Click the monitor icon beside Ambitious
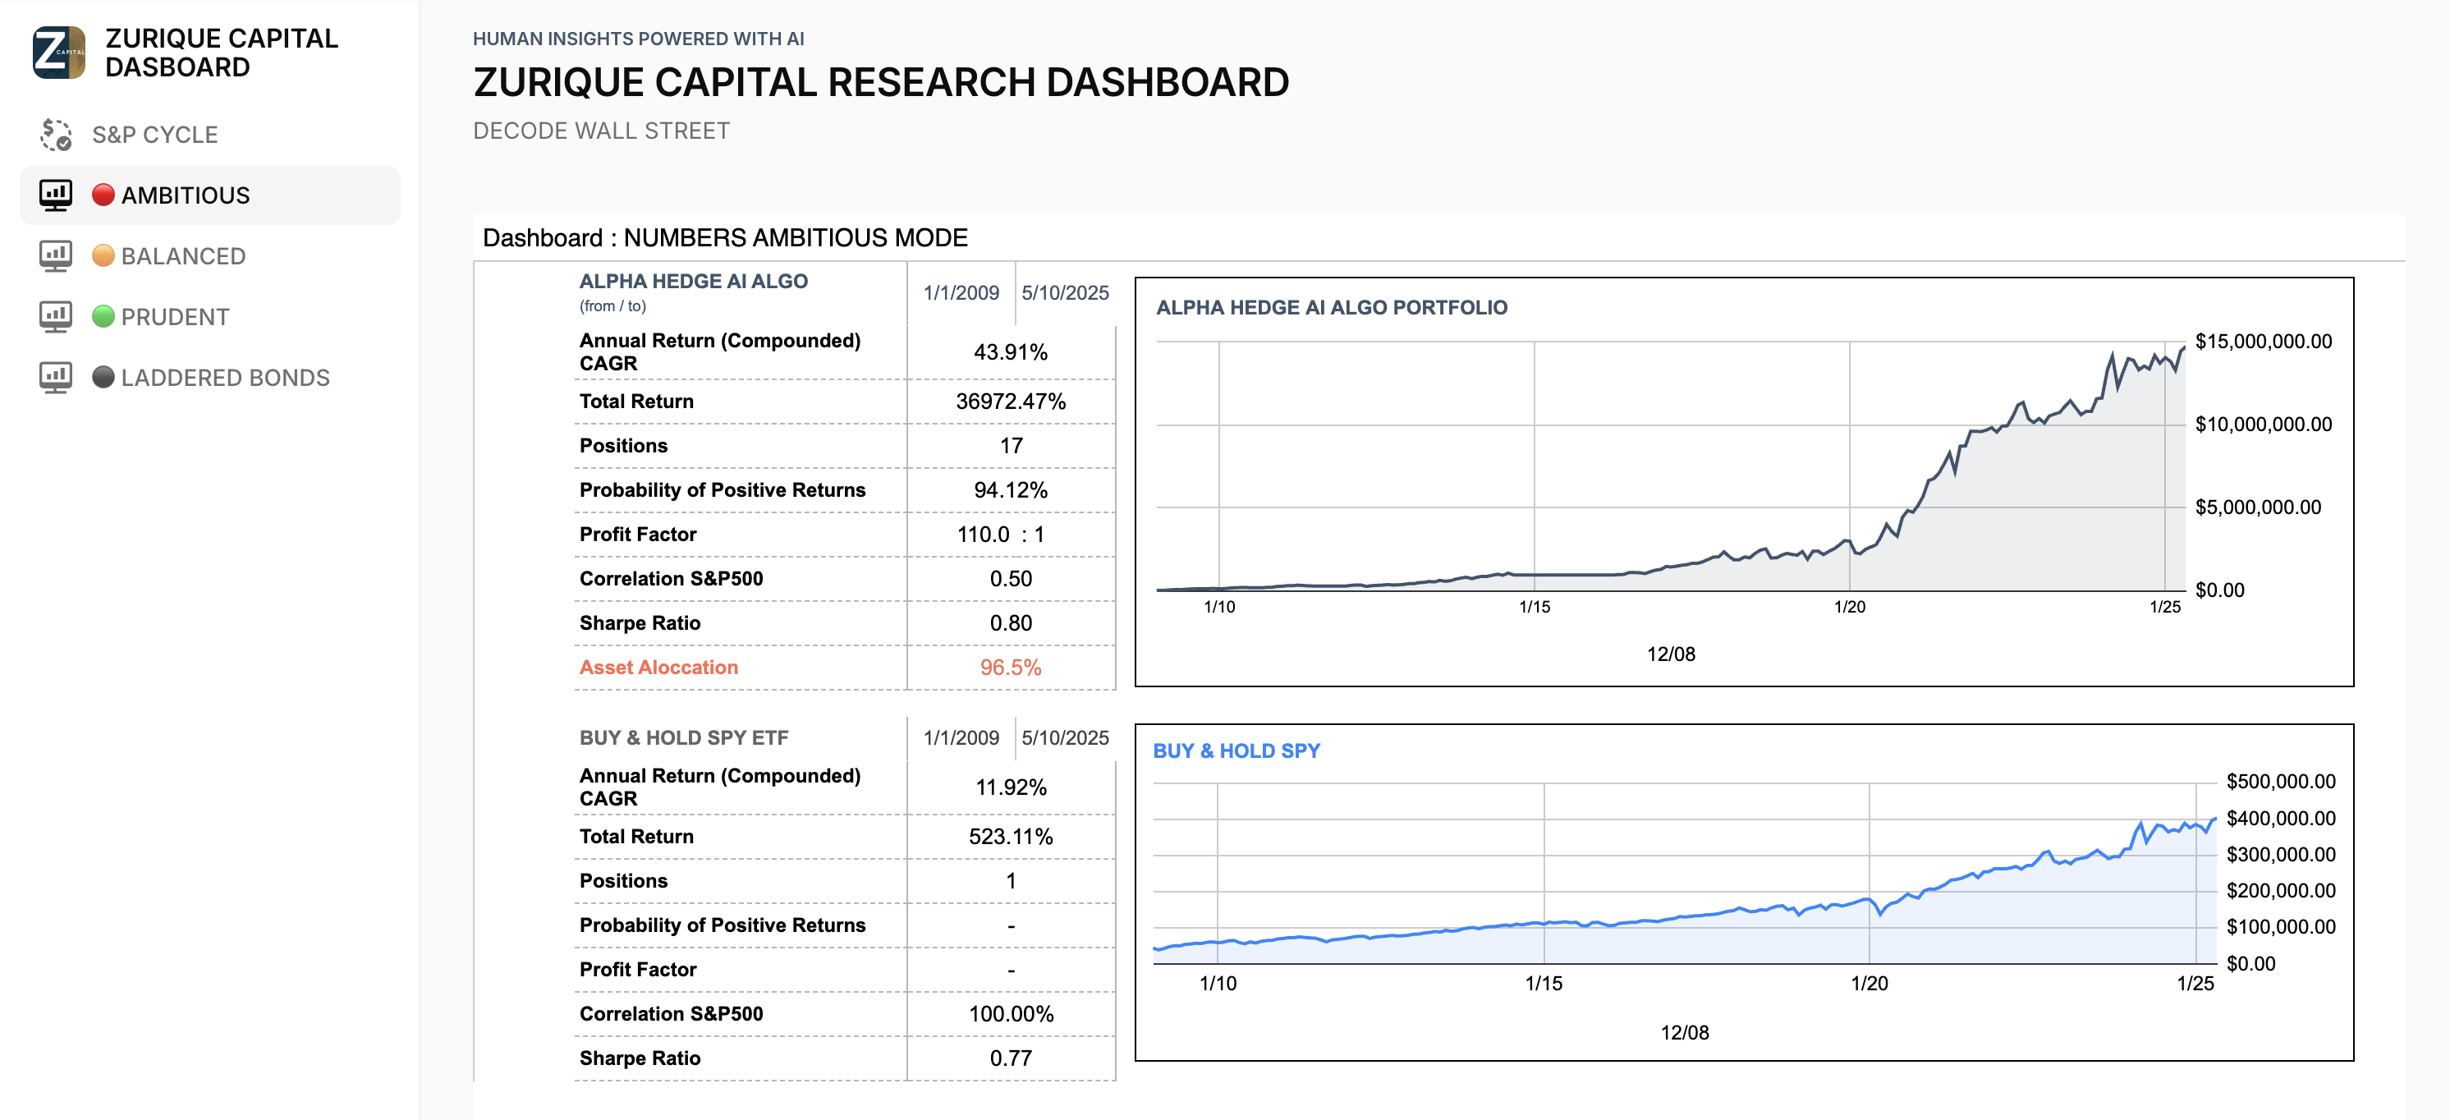Screen dimensions: 2450x1120 (x=56, y=195)
